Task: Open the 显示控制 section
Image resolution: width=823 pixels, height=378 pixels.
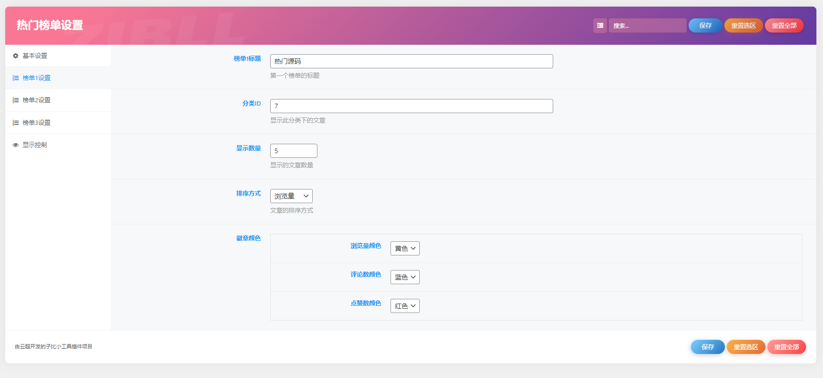Action: coord(35,145)
